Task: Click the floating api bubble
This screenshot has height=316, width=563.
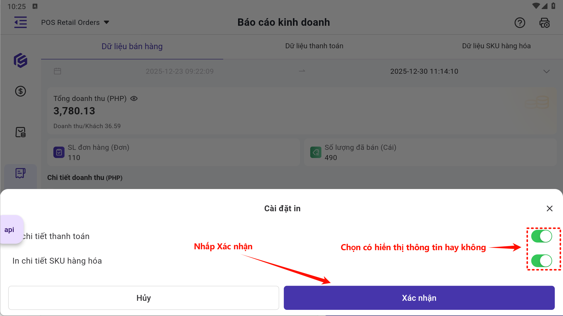Action: point(10,230)
